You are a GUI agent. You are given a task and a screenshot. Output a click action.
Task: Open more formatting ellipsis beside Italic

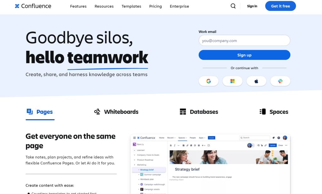[179, 145]
